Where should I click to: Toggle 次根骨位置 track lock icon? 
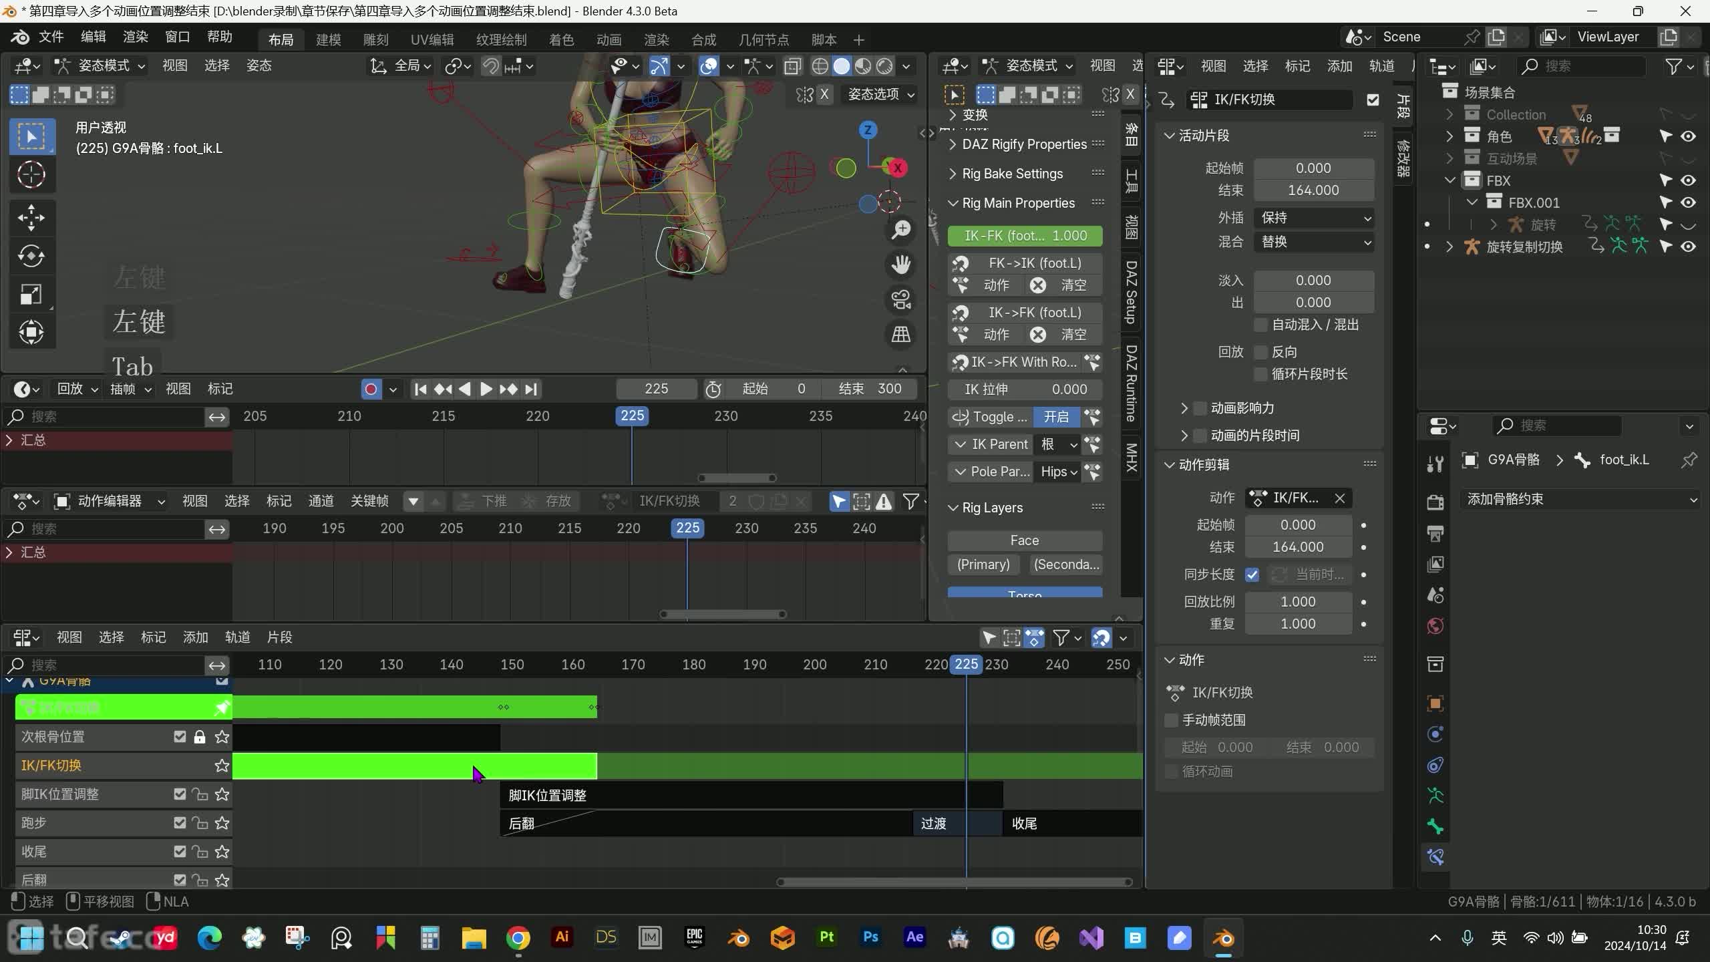[x=200, y=737]
